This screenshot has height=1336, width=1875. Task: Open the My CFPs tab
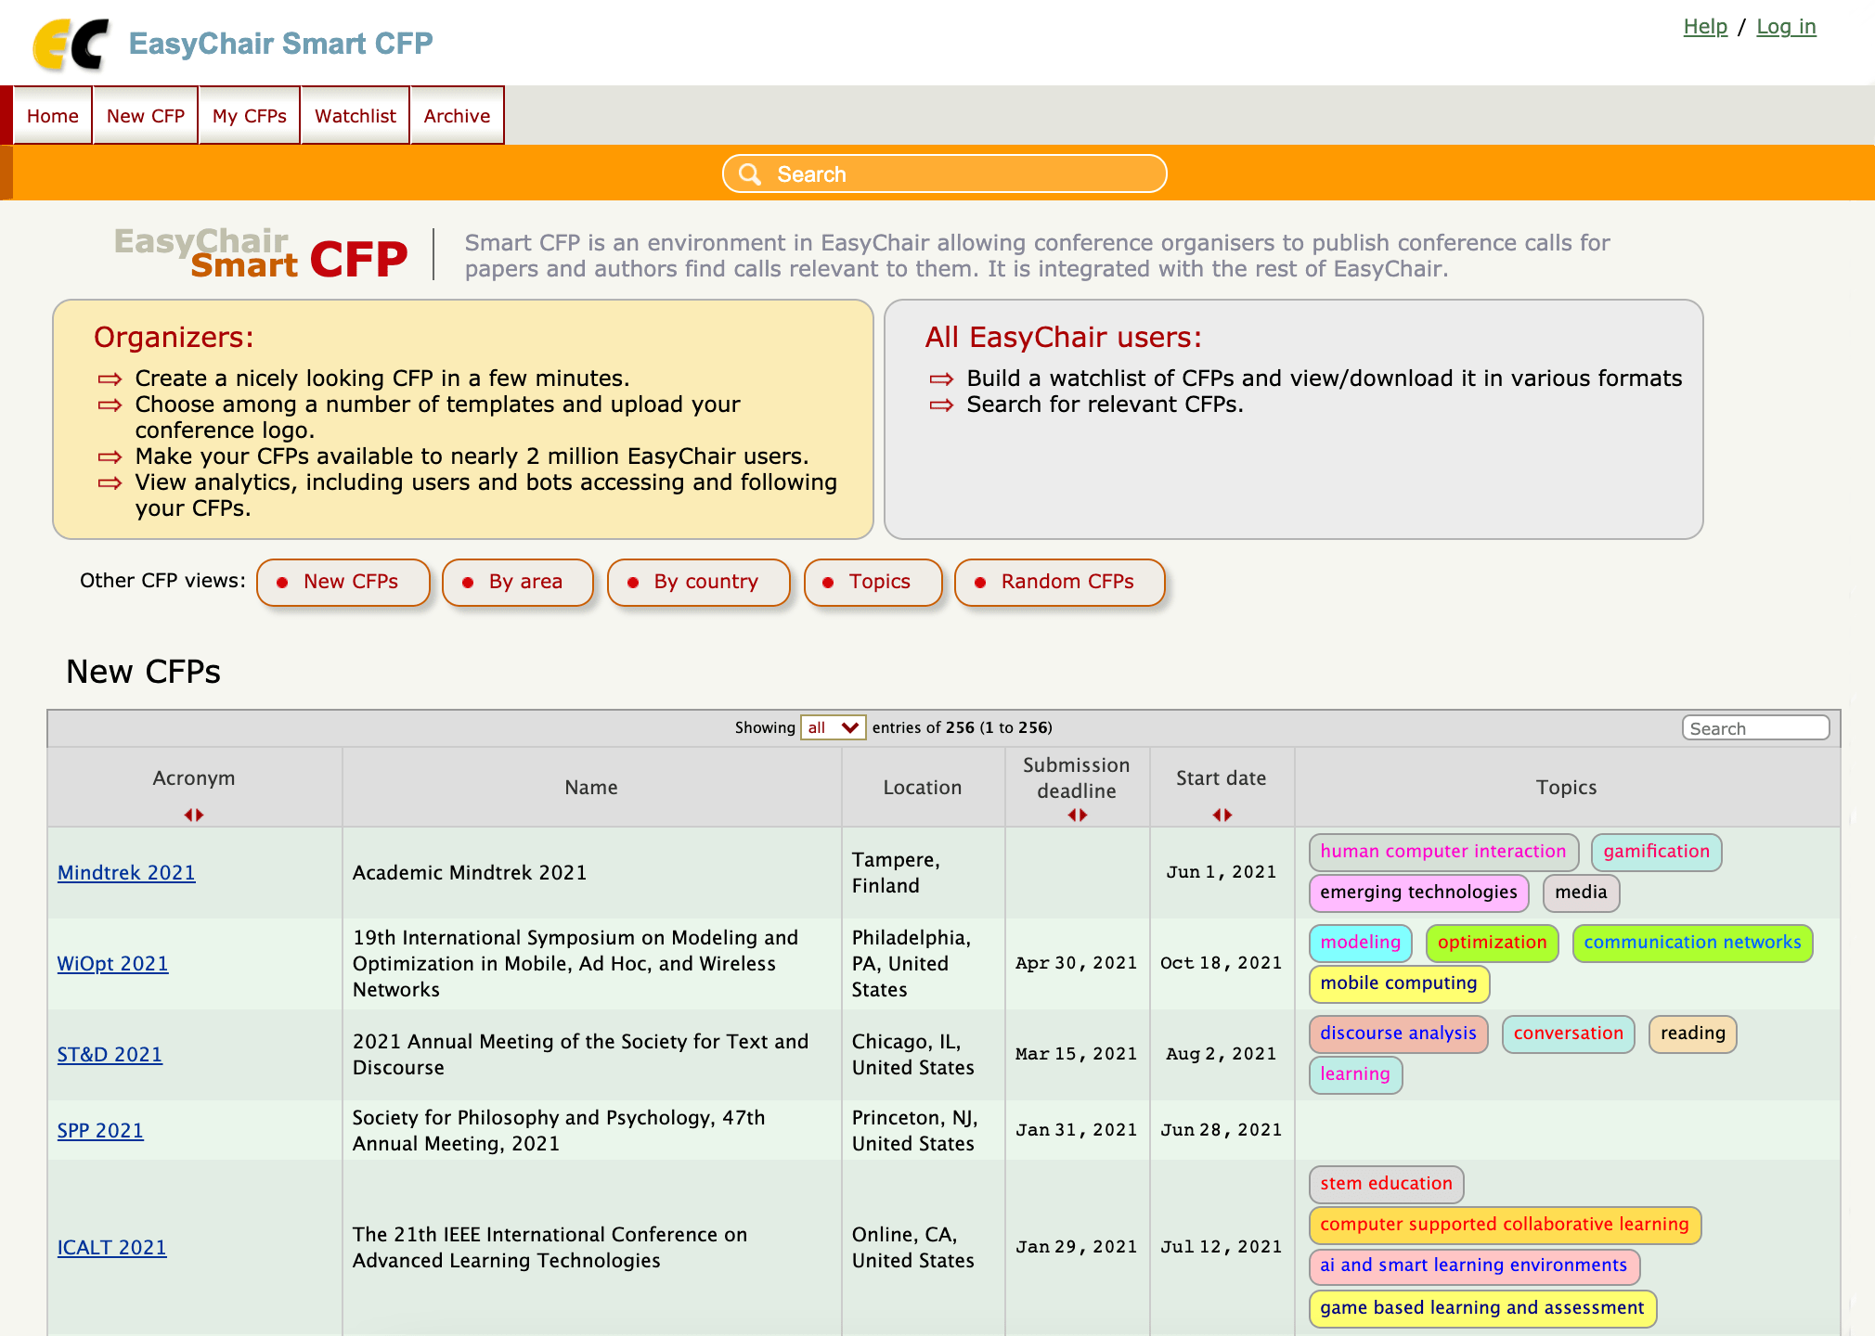249,116
